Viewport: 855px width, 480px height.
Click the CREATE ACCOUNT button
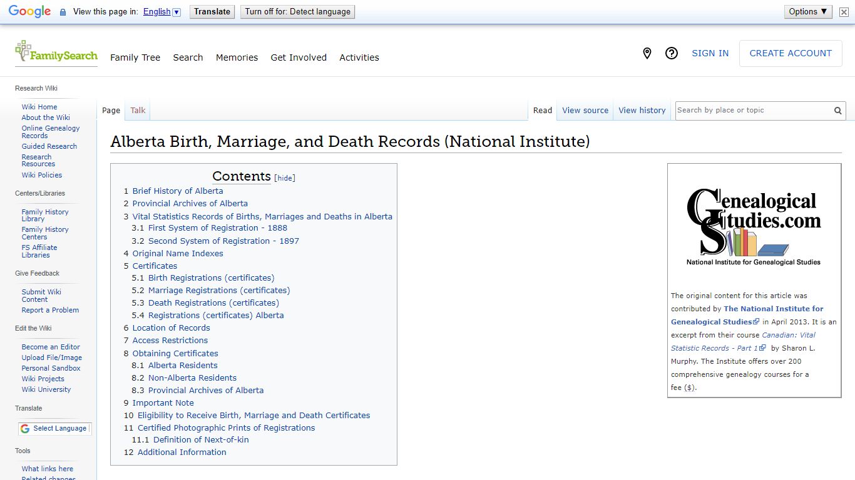pos(791,54)
